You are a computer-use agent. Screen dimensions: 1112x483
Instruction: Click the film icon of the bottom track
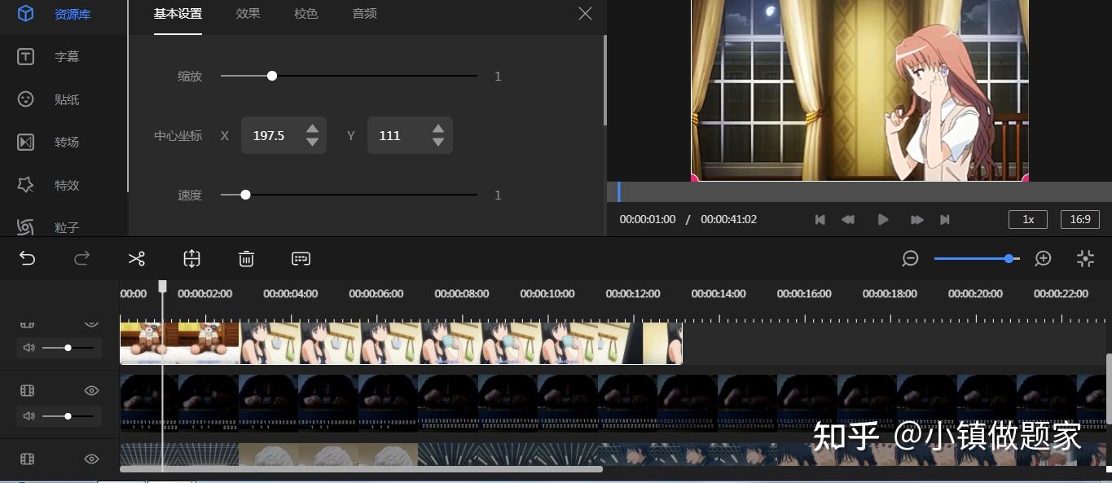[x=28, y=459]
